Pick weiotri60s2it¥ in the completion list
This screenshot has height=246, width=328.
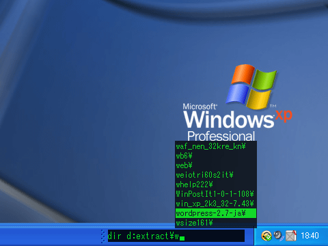coord(216,175)
